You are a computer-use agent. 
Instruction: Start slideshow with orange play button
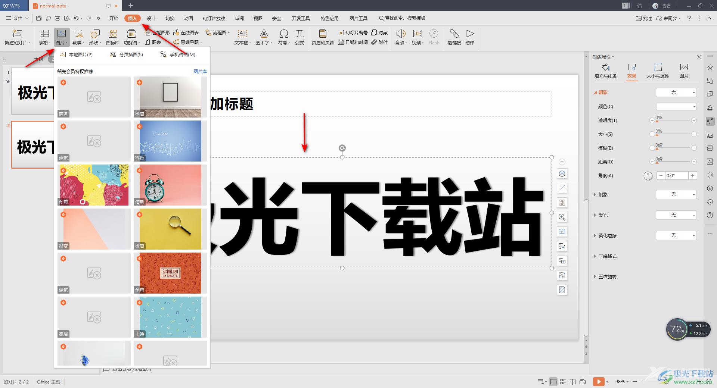pos(598,381)
